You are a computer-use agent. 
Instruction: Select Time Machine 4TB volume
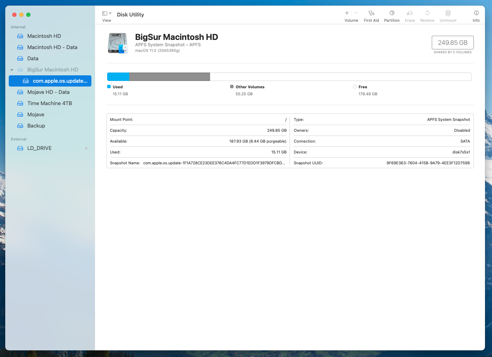tap(50, 103)
